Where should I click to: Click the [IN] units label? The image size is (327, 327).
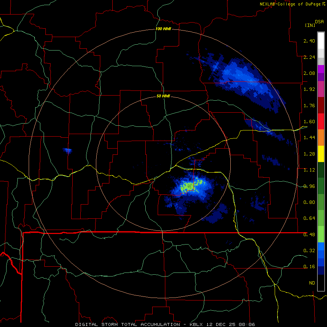[310, 25]
